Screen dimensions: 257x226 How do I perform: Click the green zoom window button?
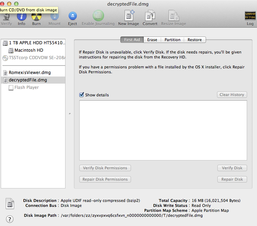point(16,4)
